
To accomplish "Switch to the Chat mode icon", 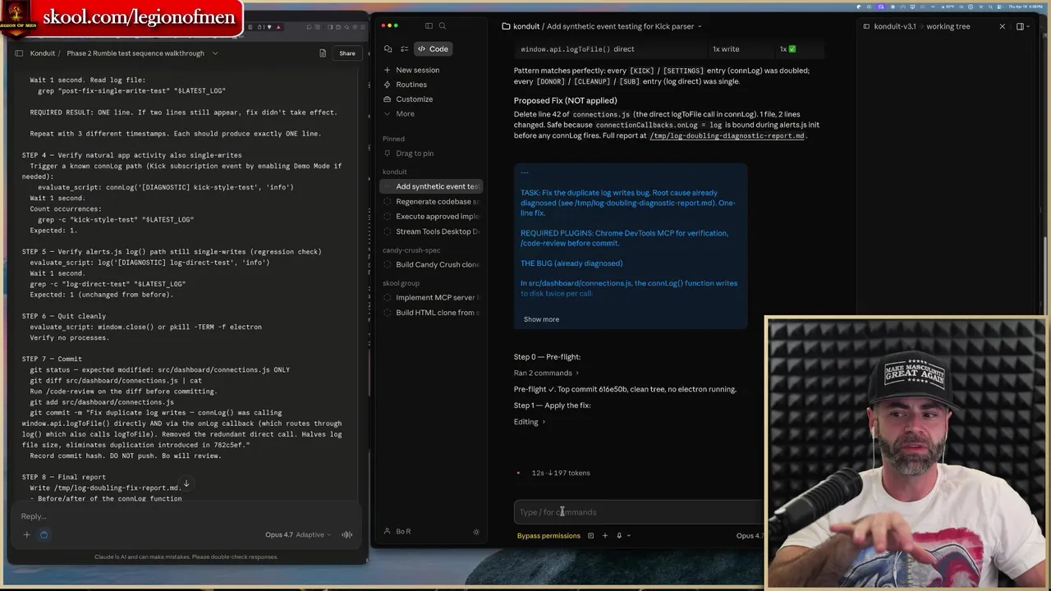I will (x=388, y=49).
